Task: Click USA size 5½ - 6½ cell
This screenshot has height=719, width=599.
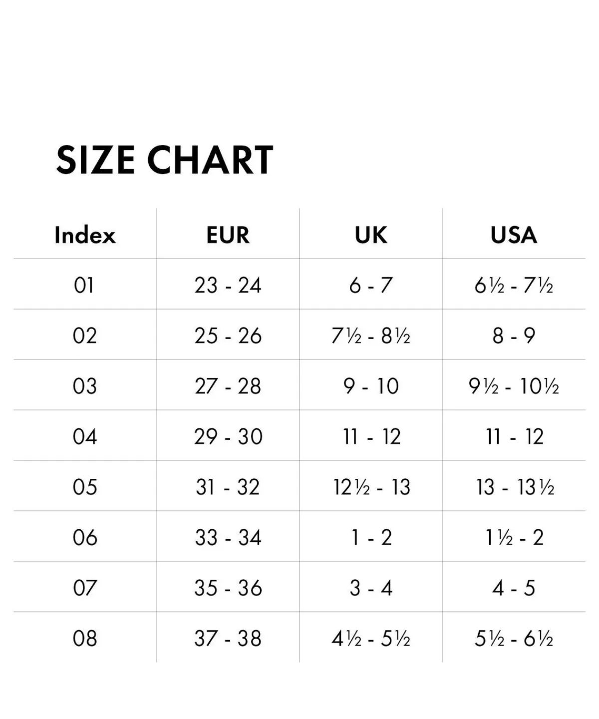Action: (x=514, y=638)
